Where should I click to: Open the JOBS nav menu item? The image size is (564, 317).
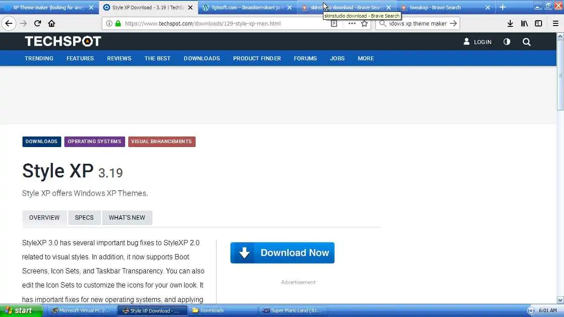tap(337, 58)
